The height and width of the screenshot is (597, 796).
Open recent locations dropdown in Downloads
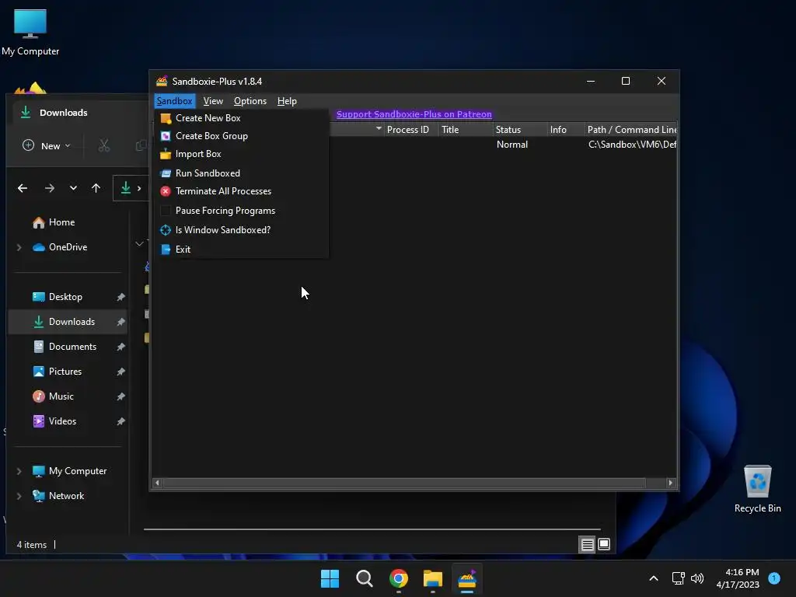point(73,188)
